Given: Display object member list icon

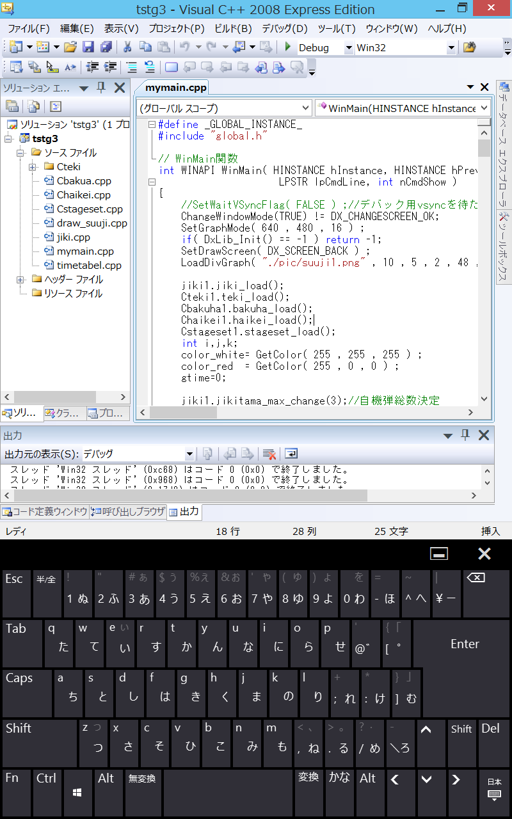Looking at the screenshot, I should 16,67.
